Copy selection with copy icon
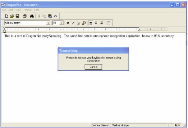This screenshot has width=188, height=128. coord(44,16)
